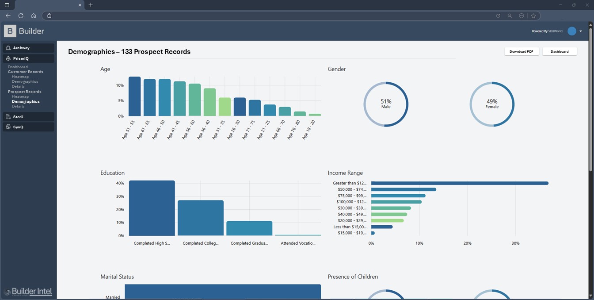This screenshot has height=300, width=594.
Task: Open a new browser tab
Action: coord(91,5)
